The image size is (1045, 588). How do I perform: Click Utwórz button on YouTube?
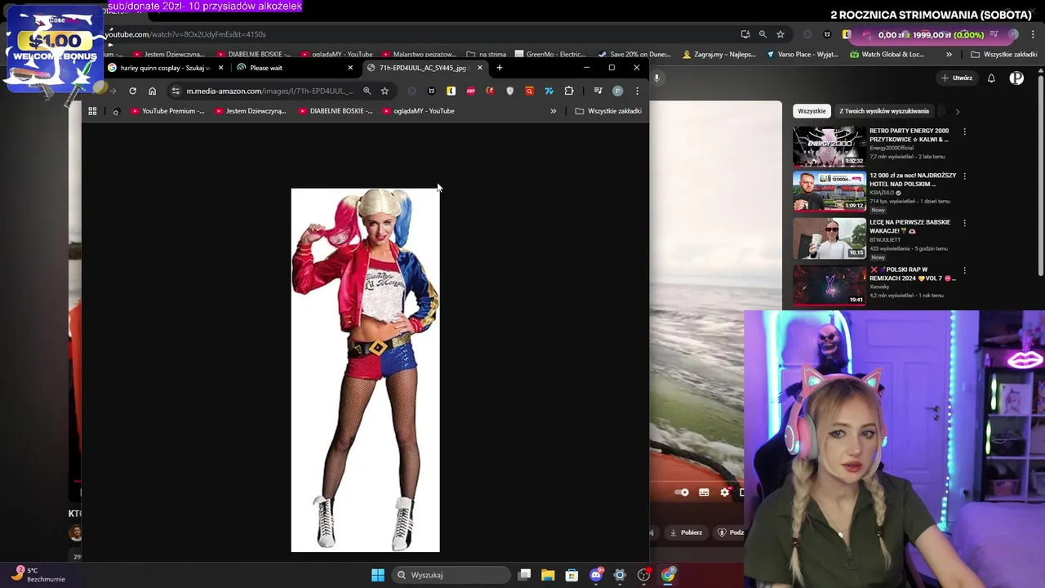pos(958,78)
